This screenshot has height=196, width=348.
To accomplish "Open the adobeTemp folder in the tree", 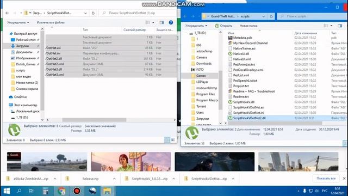I will (x=202, y=51).
